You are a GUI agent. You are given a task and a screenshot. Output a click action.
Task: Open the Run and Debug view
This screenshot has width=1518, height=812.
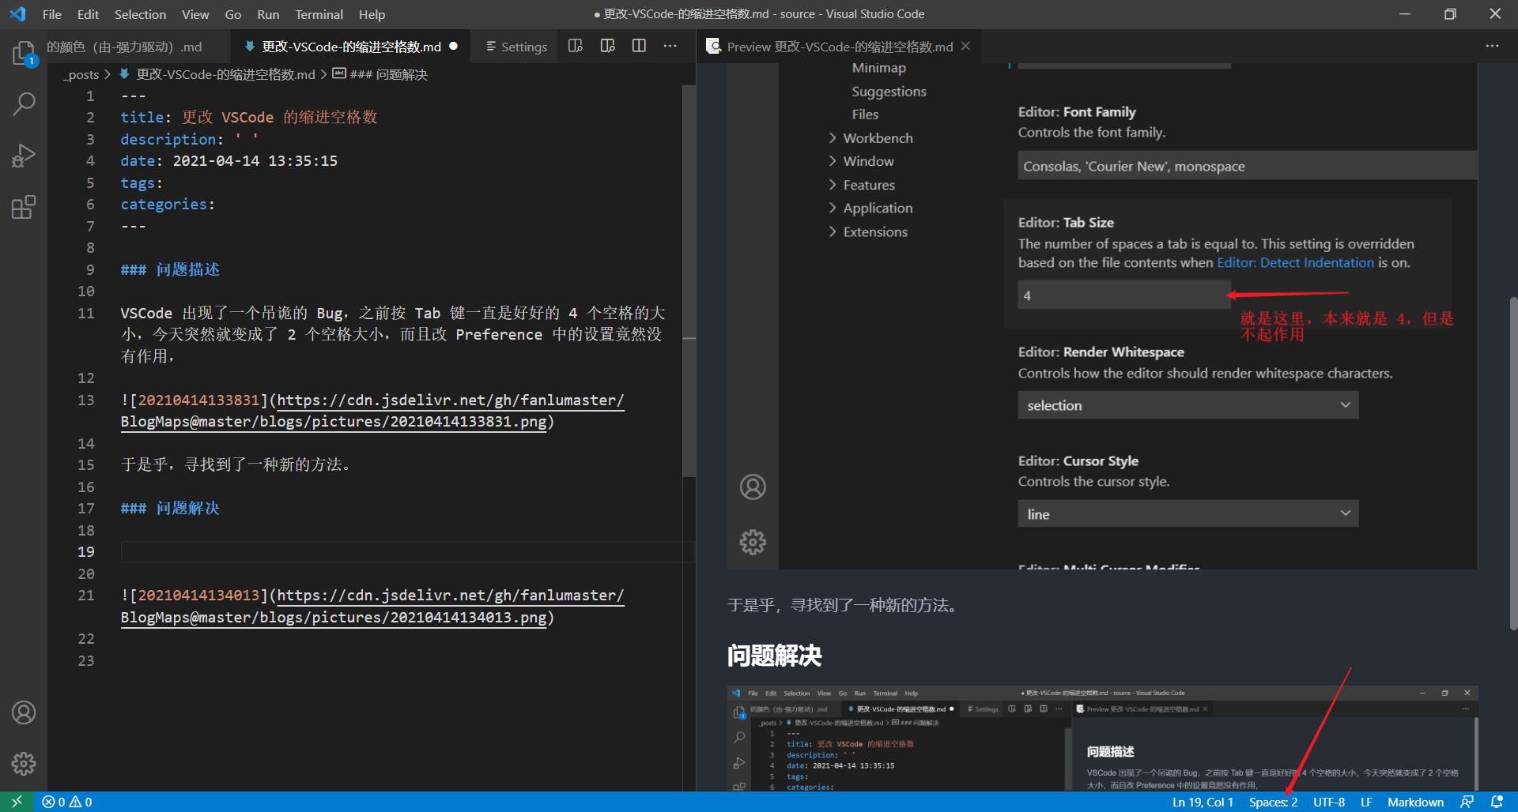point(24,156)
